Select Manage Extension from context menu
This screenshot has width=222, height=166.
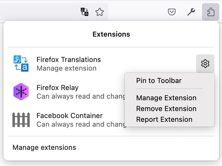166,98
